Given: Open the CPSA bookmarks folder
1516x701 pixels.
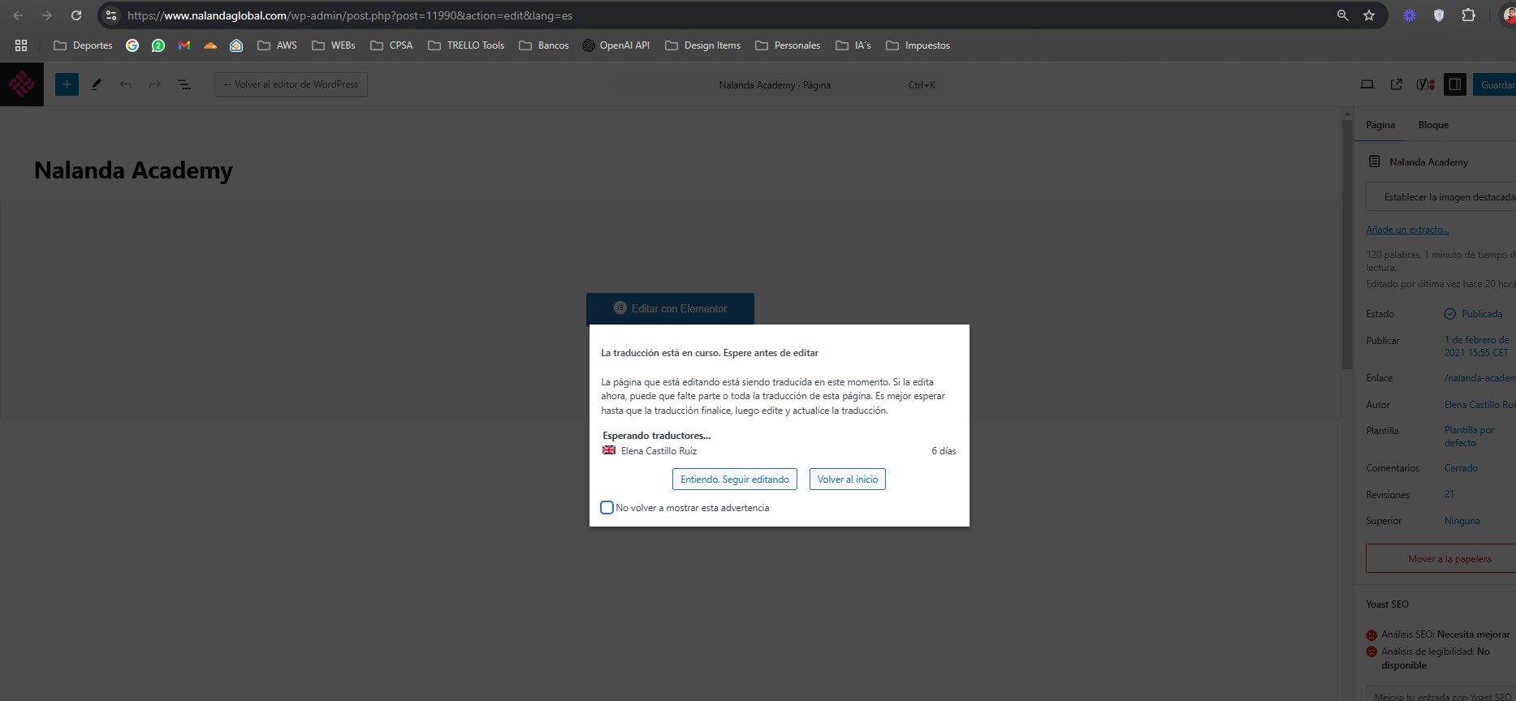Looking at the screenshot, I should [x=391, y=45].
